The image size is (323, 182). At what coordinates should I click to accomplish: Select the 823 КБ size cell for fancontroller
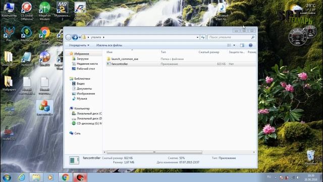pos(221,64)
